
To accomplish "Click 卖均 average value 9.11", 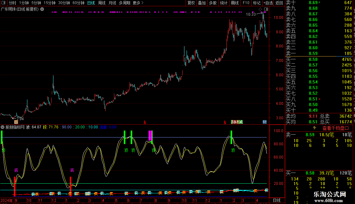I will pos(313,116).
